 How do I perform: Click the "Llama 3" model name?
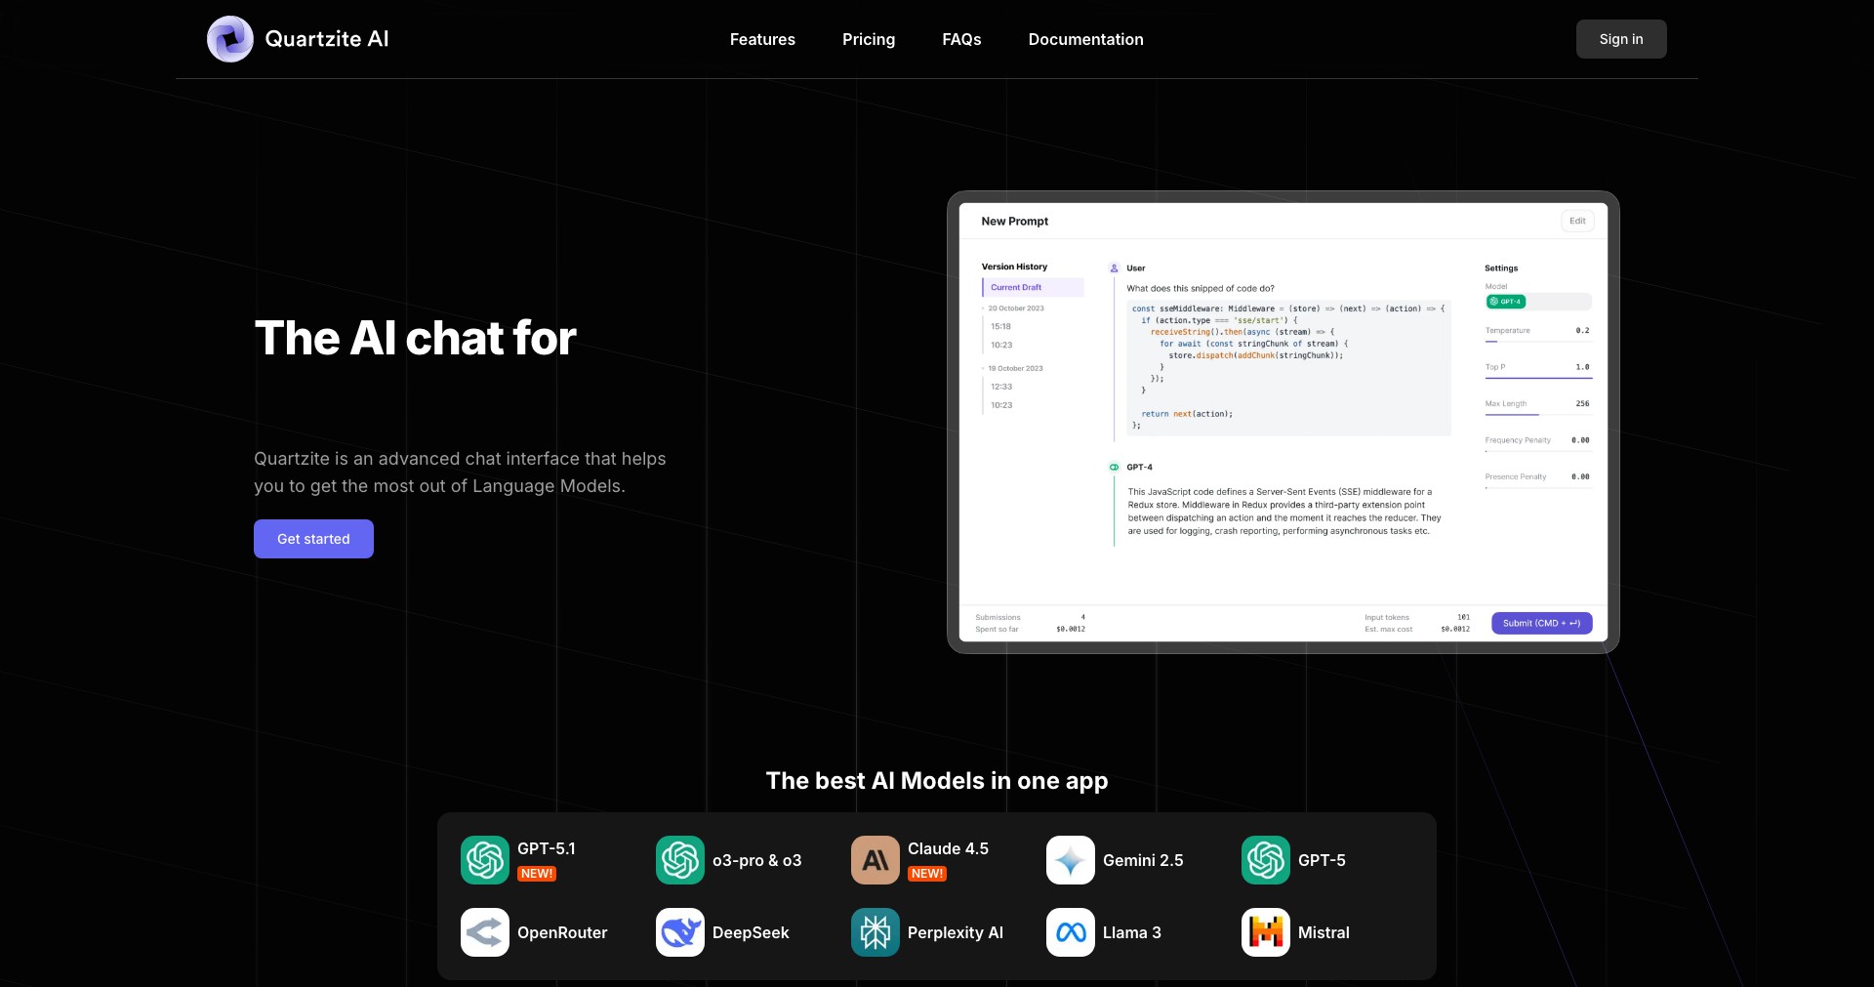(x=1132, y=932)
